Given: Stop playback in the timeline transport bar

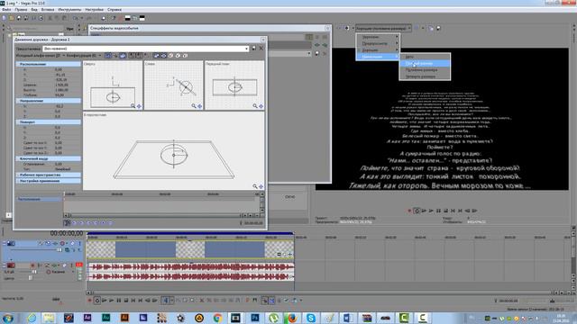Looking at the screenshot, I should (126, 301).
